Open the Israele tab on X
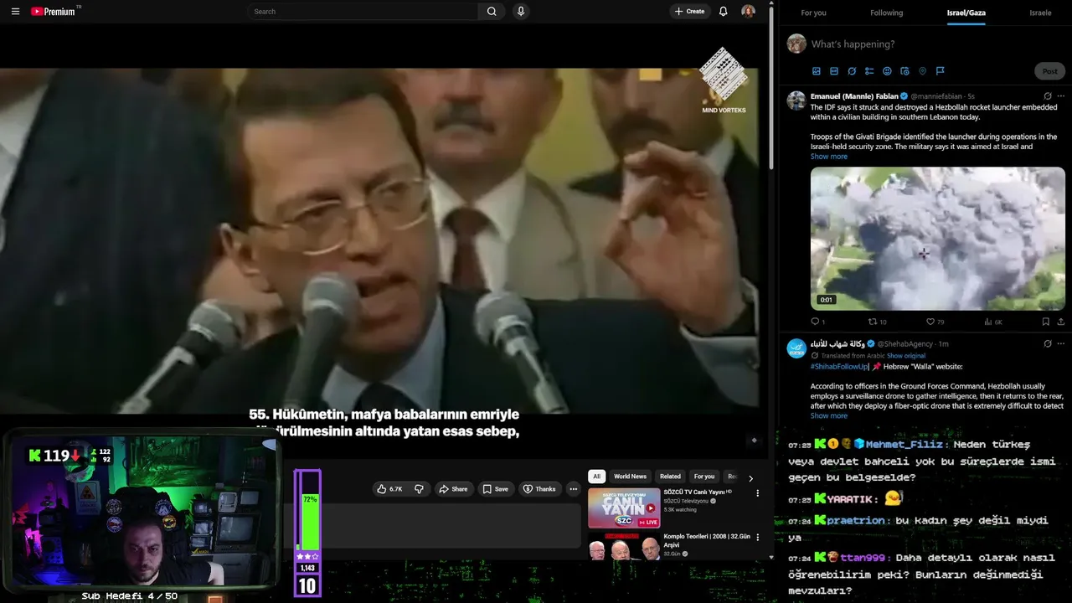The height and width of the screenshot is (603, 1072). tap(1040, 13)
